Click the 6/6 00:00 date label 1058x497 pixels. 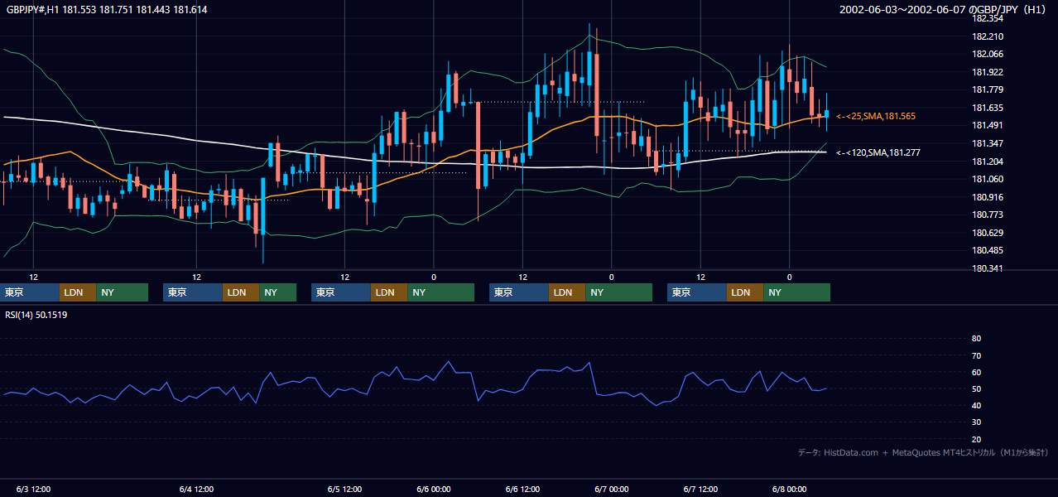[434, 490]
